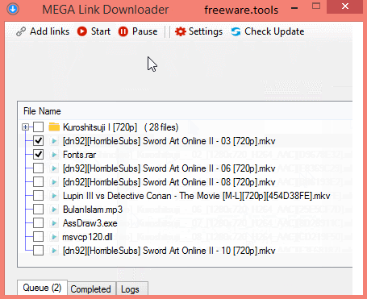Click the file icon next to msvcp120.dll

coord(54,237)
